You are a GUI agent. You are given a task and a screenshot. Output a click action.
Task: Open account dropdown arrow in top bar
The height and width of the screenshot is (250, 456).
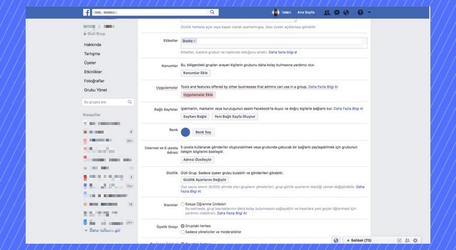369,12
